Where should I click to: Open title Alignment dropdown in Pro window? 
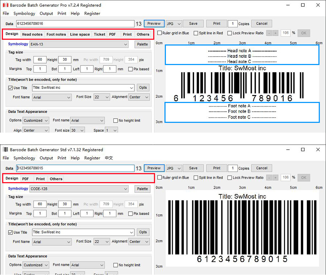coord(139,97)
